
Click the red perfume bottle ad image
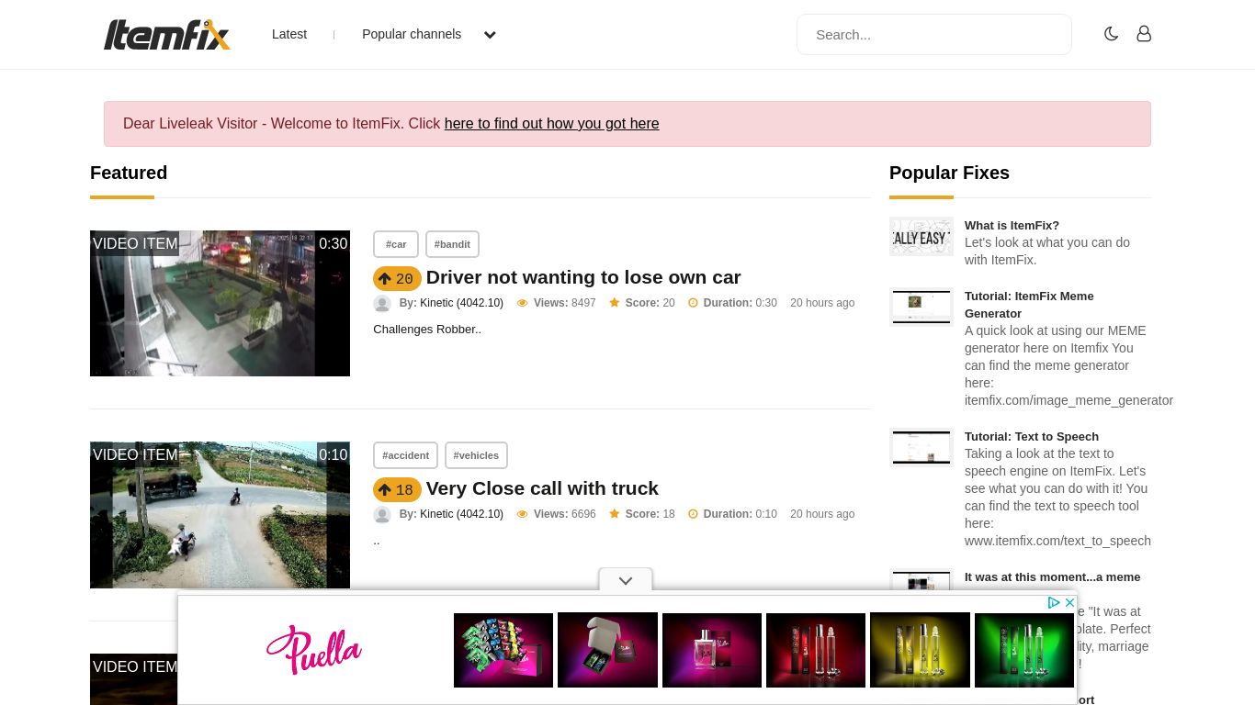point(816,650)
